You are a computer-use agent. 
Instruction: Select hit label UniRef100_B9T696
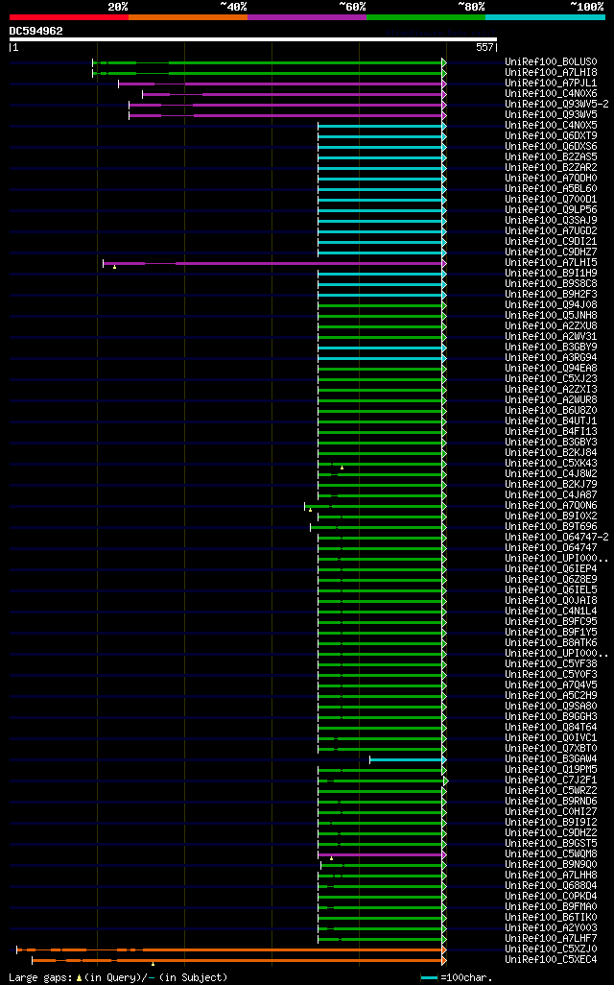552,526
